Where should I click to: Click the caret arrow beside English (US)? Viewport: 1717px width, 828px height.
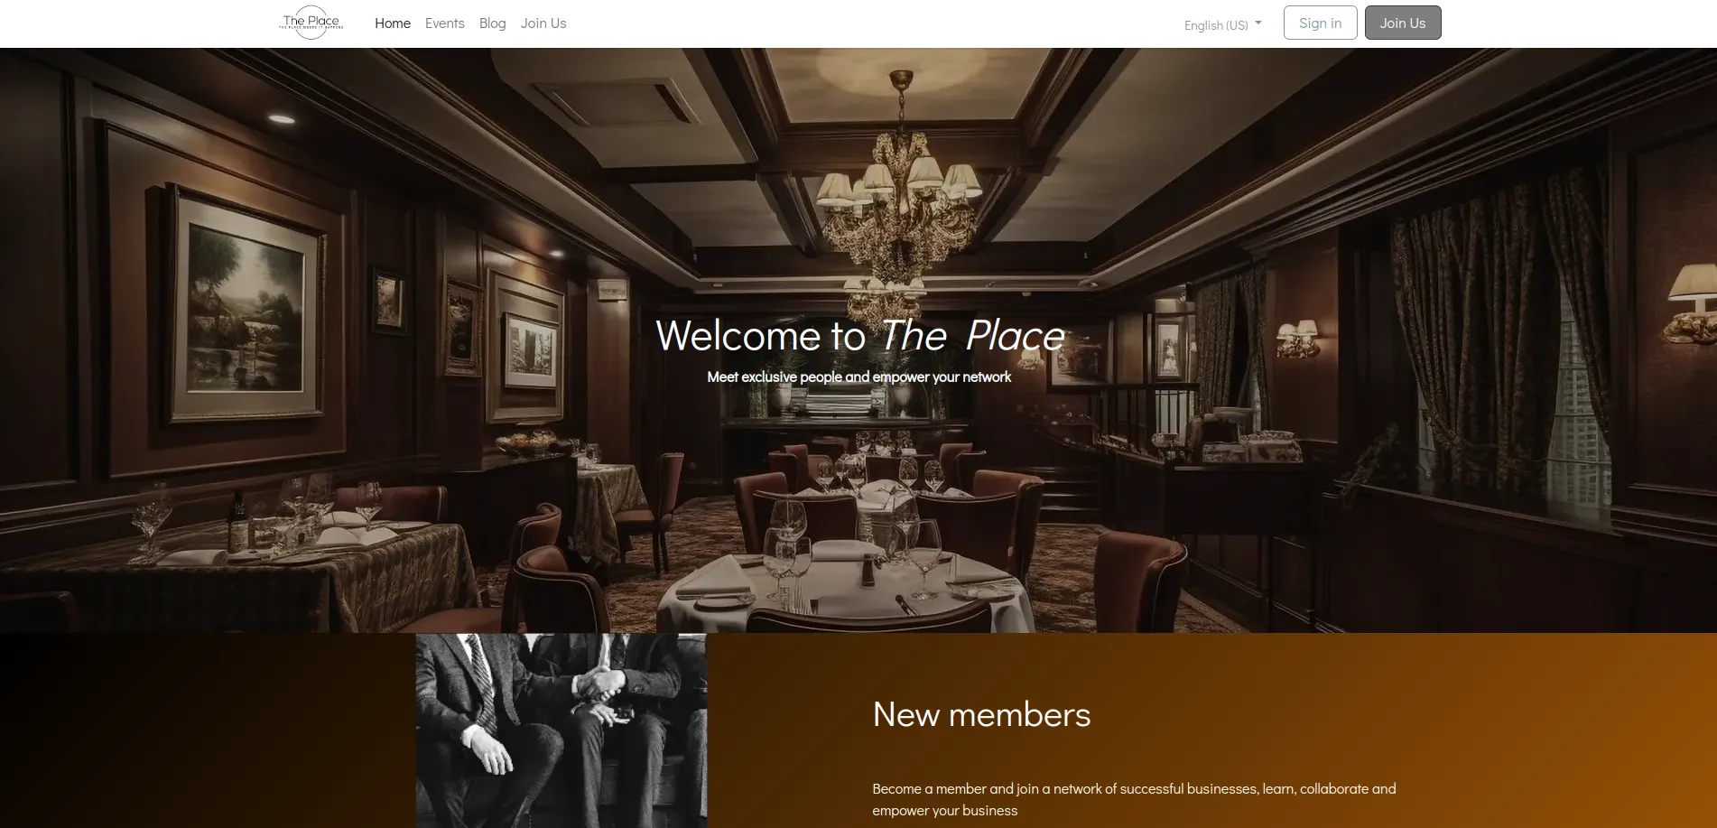coord(1258,23)
